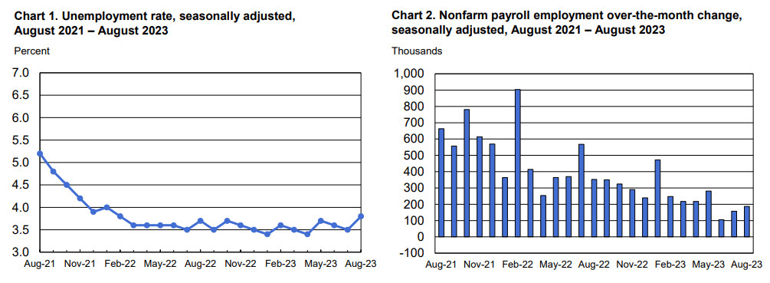Select the first payroll bar for Aug-21
Screen dimensions: 770x283
tap(441, 183)
